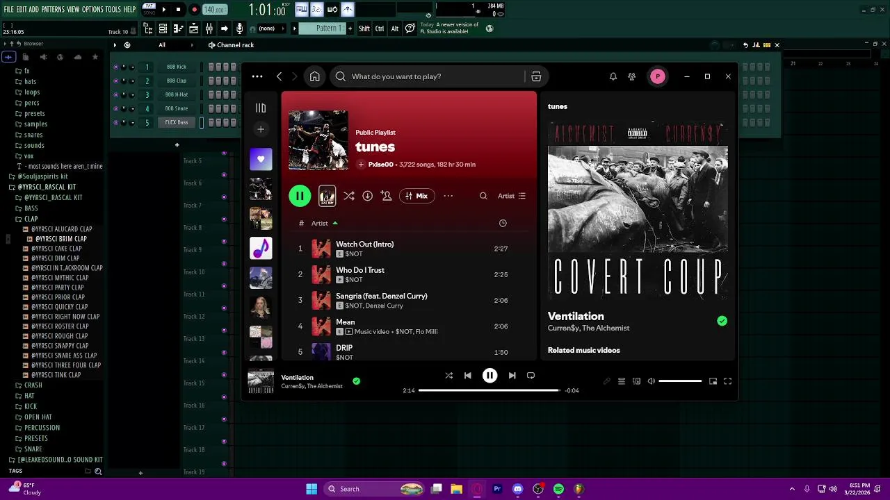Go back with Spotify back arrow
The image size is (890, 500).
[x=280, y=76]
